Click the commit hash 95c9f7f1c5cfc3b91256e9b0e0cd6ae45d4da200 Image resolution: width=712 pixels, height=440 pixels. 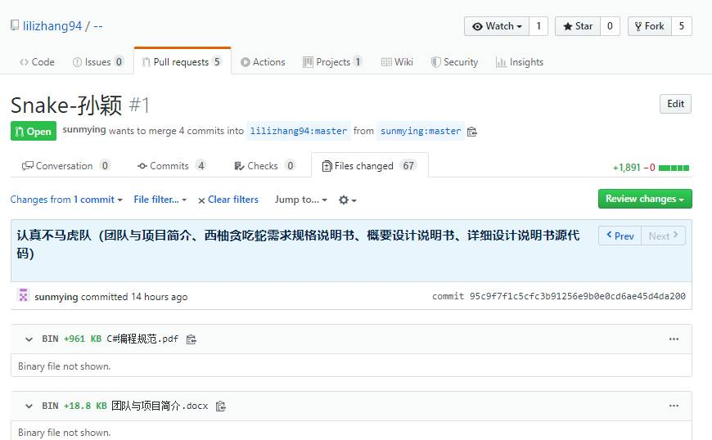tap(577, 296)
